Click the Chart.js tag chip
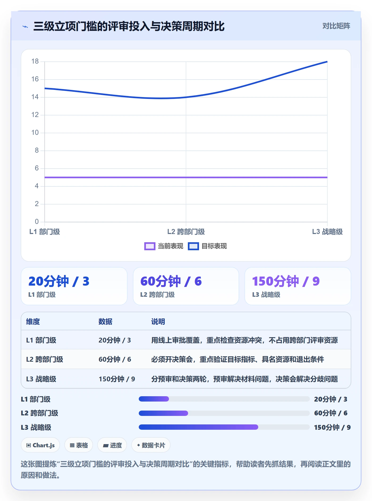This screenshot has height=501, width=372. (x=40, y=445)
